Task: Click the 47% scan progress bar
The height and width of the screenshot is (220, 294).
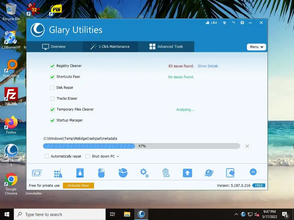Action: click(x=142, y=146)
